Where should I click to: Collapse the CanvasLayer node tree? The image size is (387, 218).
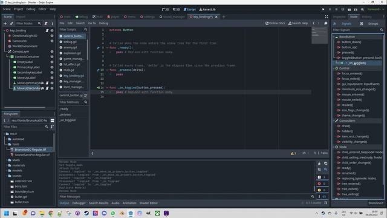click(7, 51)
